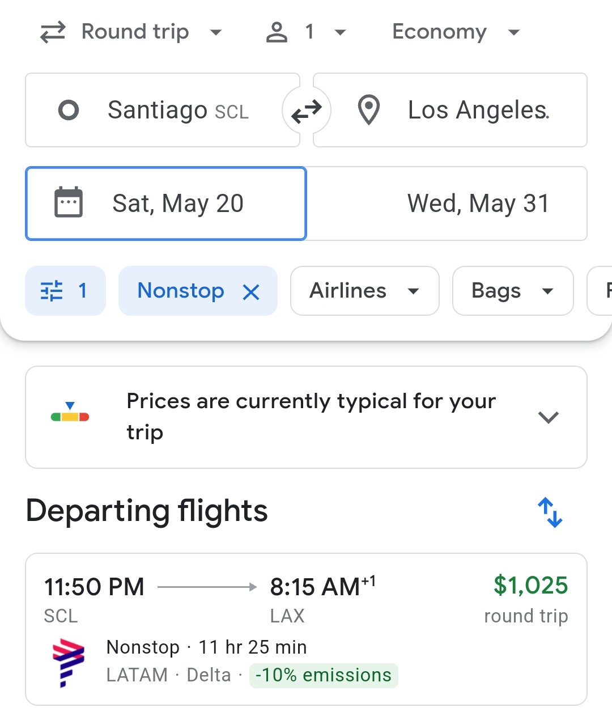The width and height of the screenshot is (612, 712).
Task: Click the destination location pin icon
Action: click(x=369, y=110)
